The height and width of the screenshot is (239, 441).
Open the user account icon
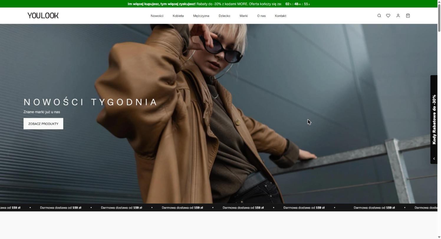tap(398, 16)
